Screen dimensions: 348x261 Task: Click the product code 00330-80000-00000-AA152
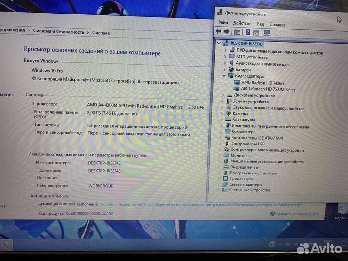coord(89,213)
